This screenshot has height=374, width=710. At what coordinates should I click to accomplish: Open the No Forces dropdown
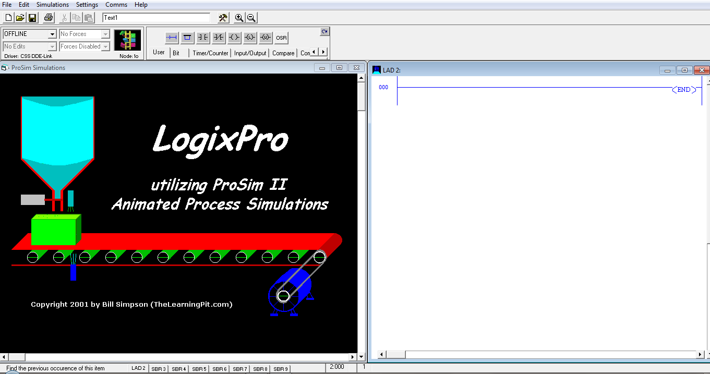point(105,33)
